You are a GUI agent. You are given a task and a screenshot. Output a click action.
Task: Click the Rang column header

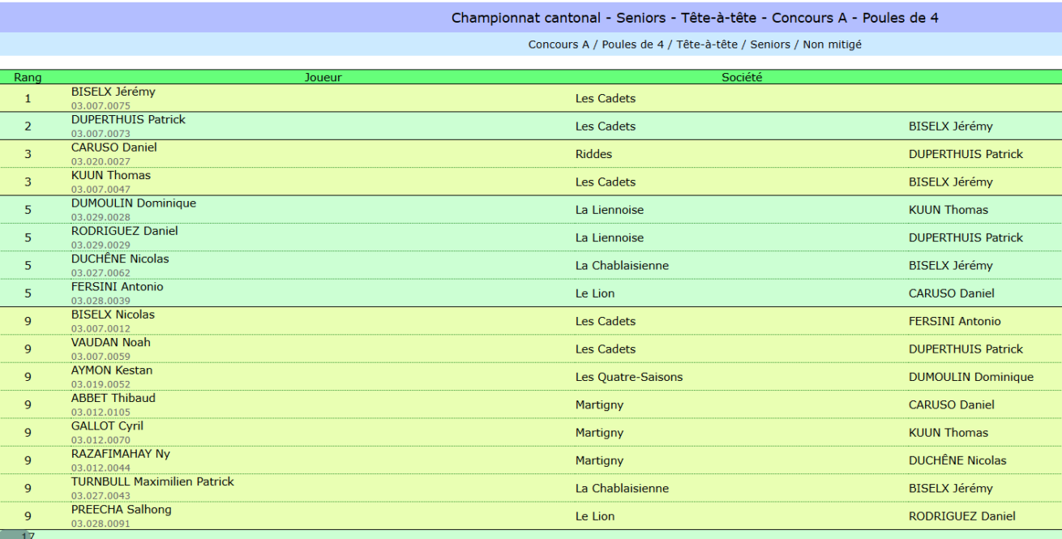[x=28, y=78]
